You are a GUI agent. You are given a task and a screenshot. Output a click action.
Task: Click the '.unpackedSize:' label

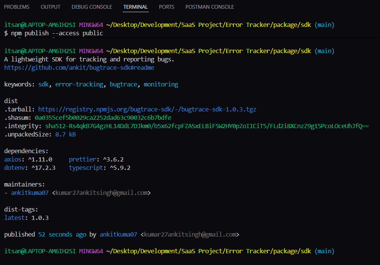point(28,135)
